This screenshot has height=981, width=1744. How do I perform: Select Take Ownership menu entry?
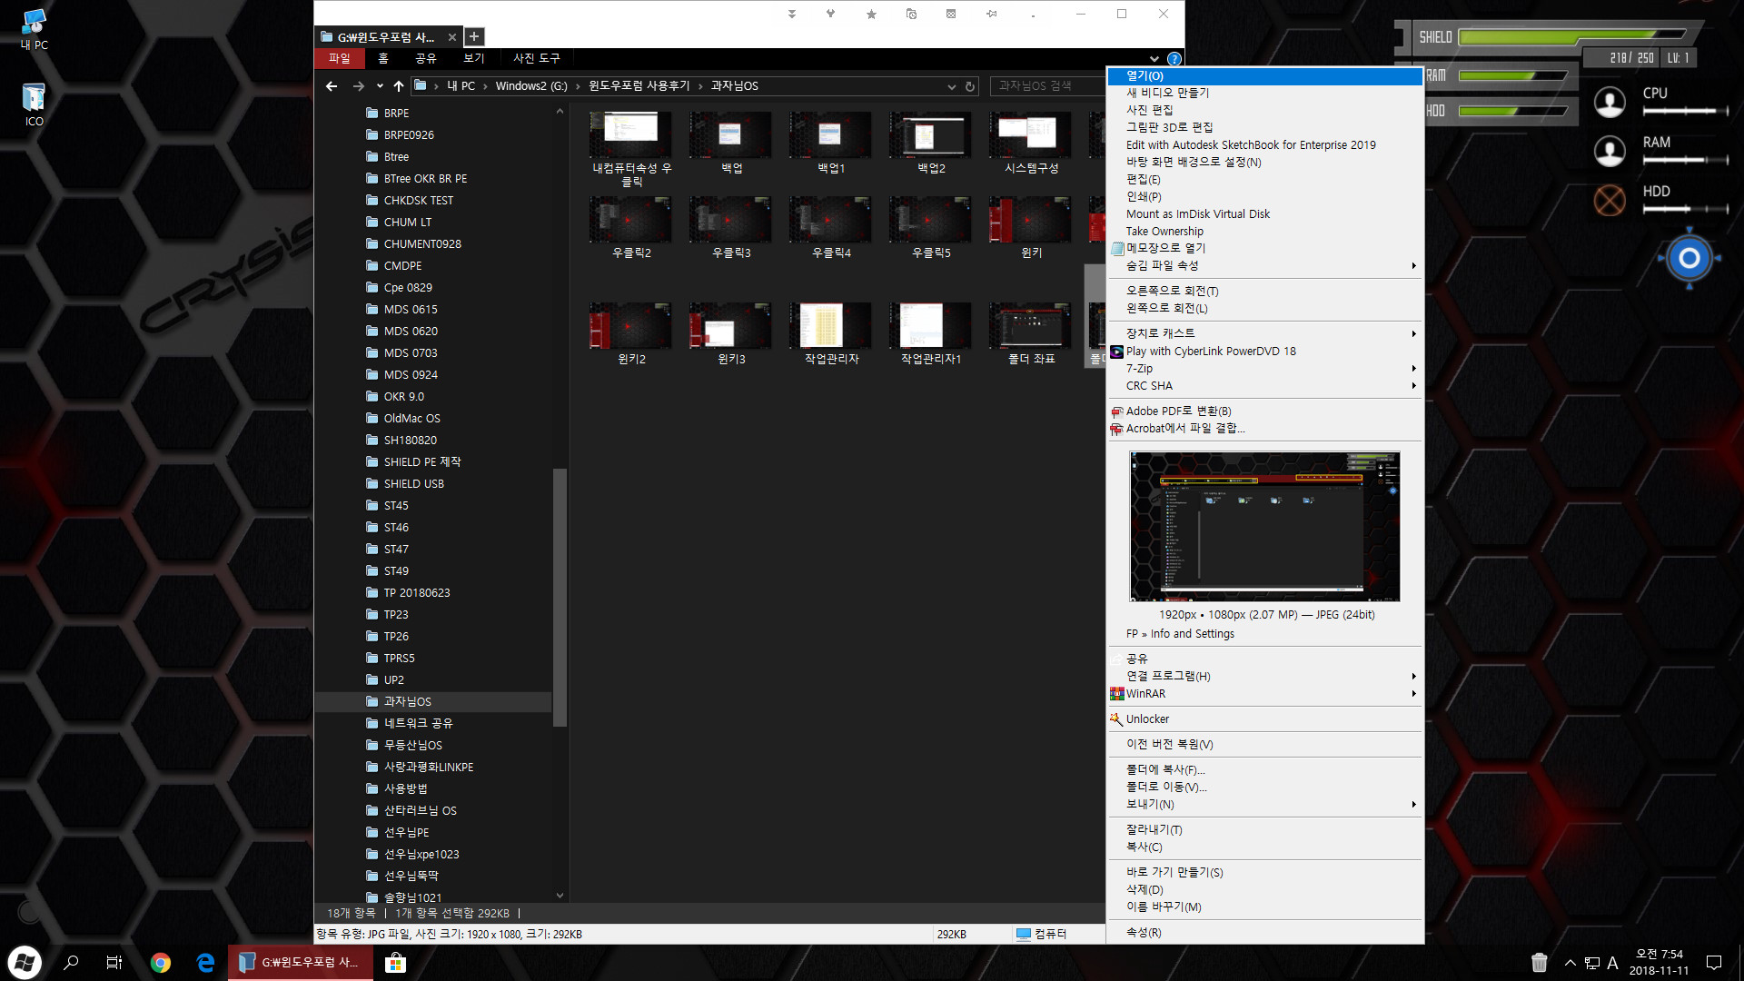pyautogui.click(x=1264, y=231)
